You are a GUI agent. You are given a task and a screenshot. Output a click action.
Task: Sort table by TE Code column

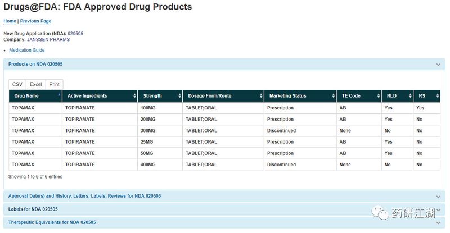pos(358,96)
